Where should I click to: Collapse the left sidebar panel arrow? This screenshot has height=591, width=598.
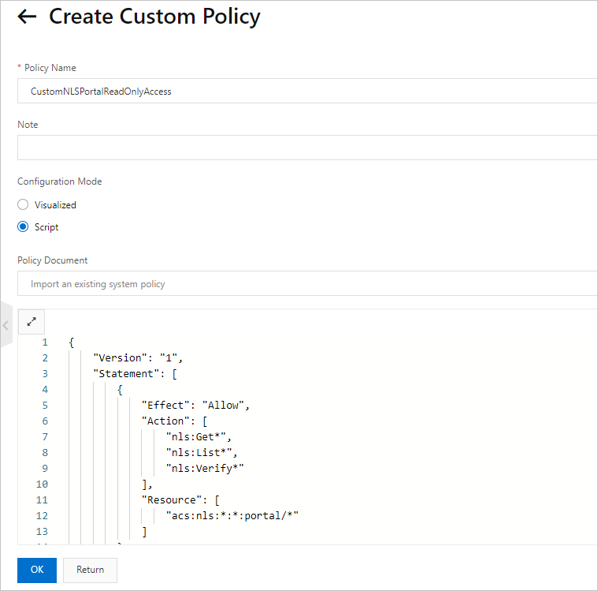pyautogui.click(x=6, y=326)
